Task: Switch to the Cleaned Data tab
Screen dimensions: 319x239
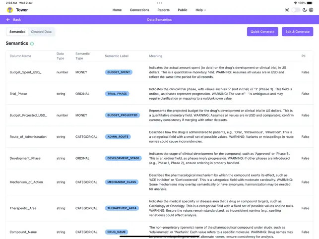Action: click(x=41, y=32)
